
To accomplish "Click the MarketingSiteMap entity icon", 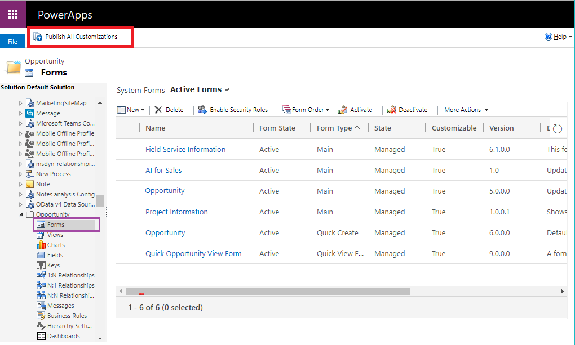I will click(30, 104).
